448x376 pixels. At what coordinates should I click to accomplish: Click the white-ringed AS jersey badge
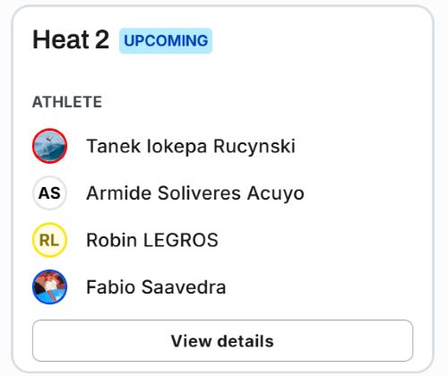[49, 192]
